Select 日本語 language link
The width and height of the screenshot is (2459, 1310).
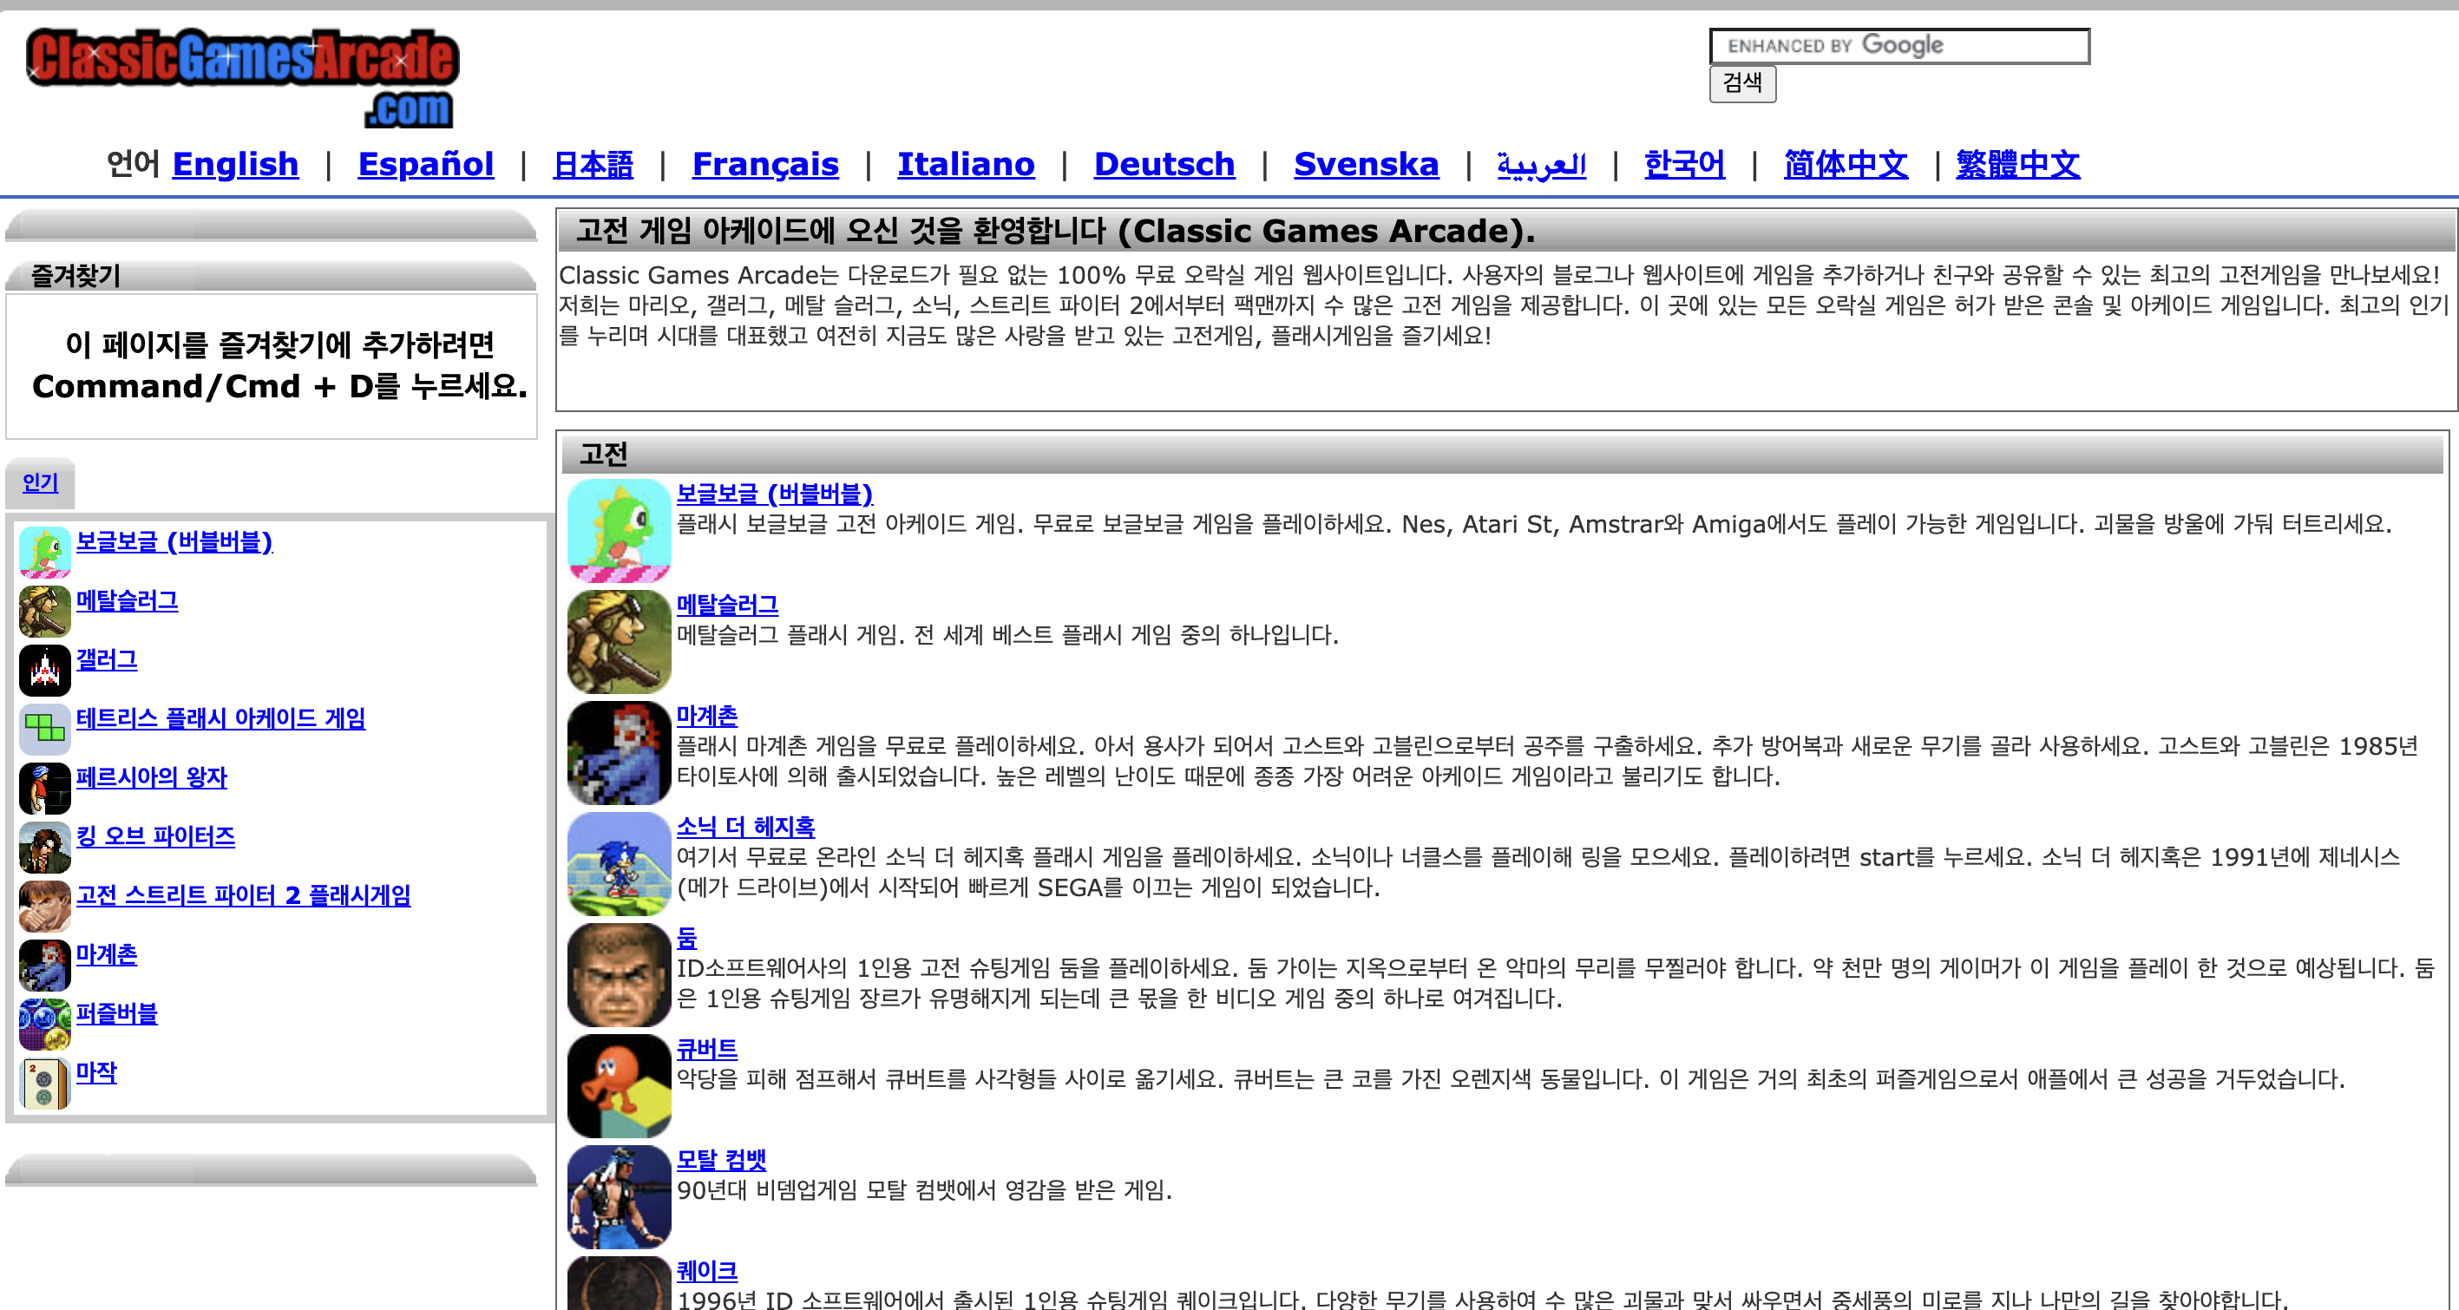point(593,164)
